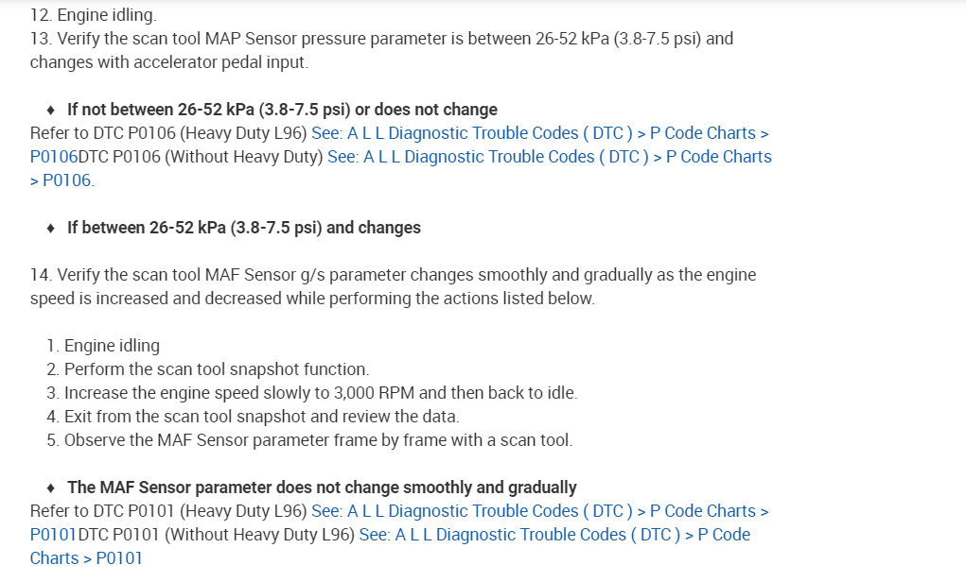Click the diamond bullet before "If not between 26-52 kPa"
This screenshot has height=582, width=966.
51,110
